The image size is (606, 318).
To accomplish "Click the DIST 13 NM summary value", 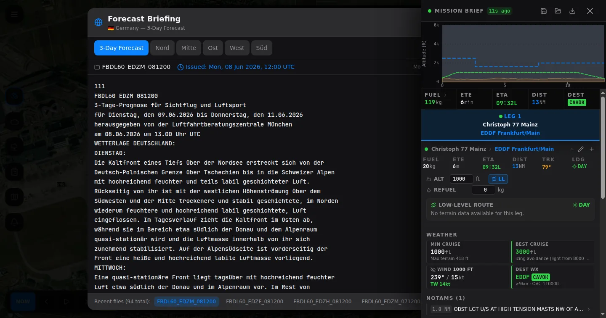I will (x=539, y=102).
